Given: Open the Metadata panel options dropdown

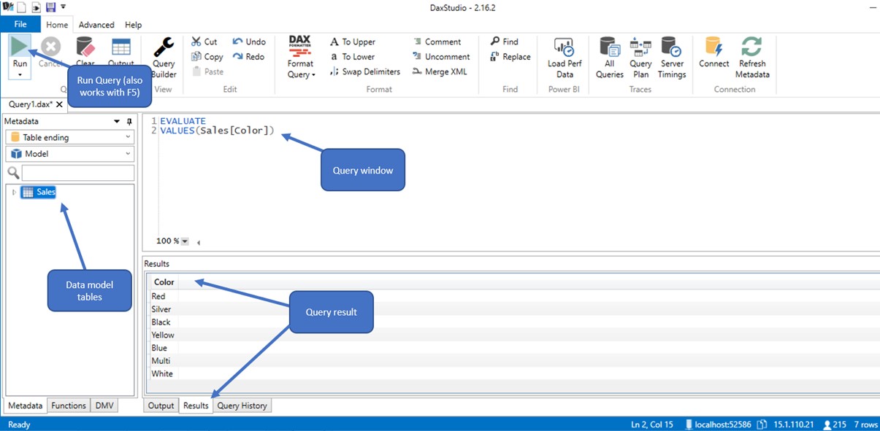Looking at the screenshot, I should pos(117,122).
